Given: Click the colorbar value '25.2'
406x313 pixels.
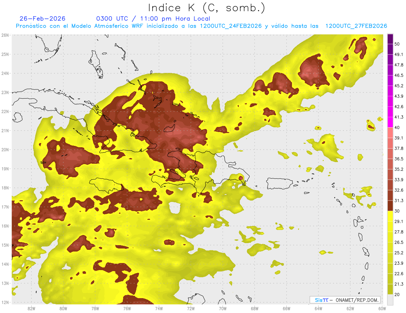Looking at the screenshot, I should click(399, 253).
